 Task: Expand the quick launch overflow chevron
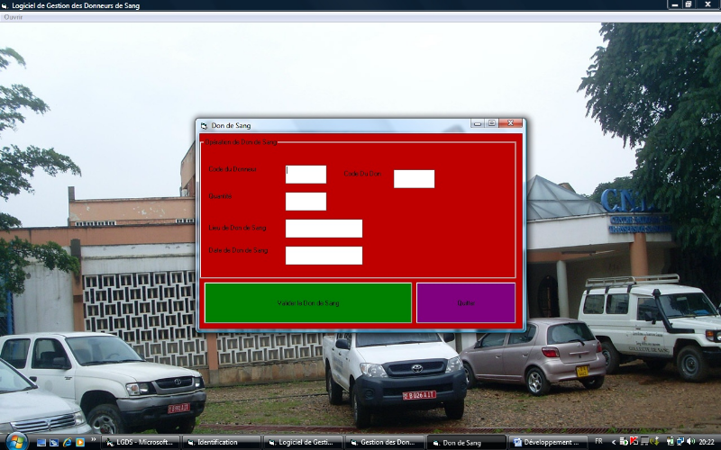[x=94, y=440]
